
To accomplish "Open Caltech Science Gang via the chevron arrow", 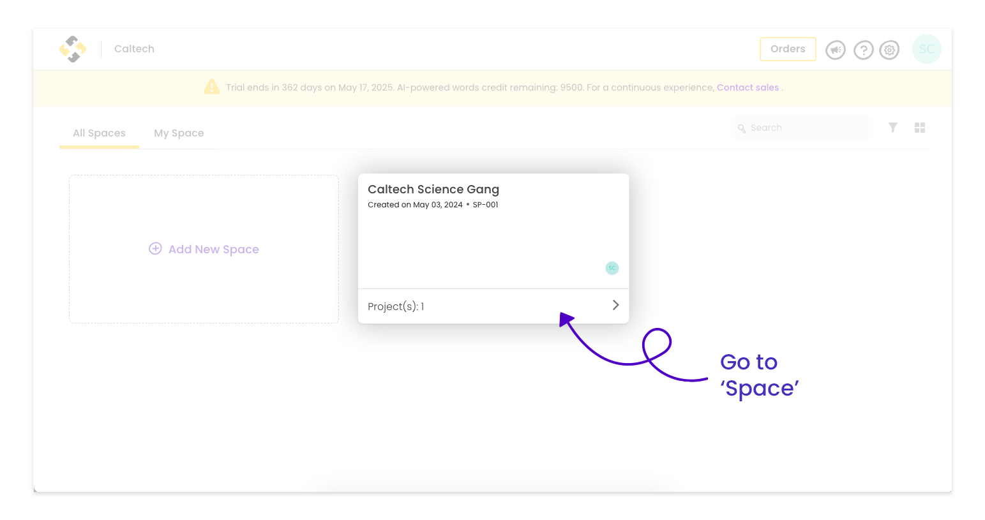I will click(x=615, y=305).
